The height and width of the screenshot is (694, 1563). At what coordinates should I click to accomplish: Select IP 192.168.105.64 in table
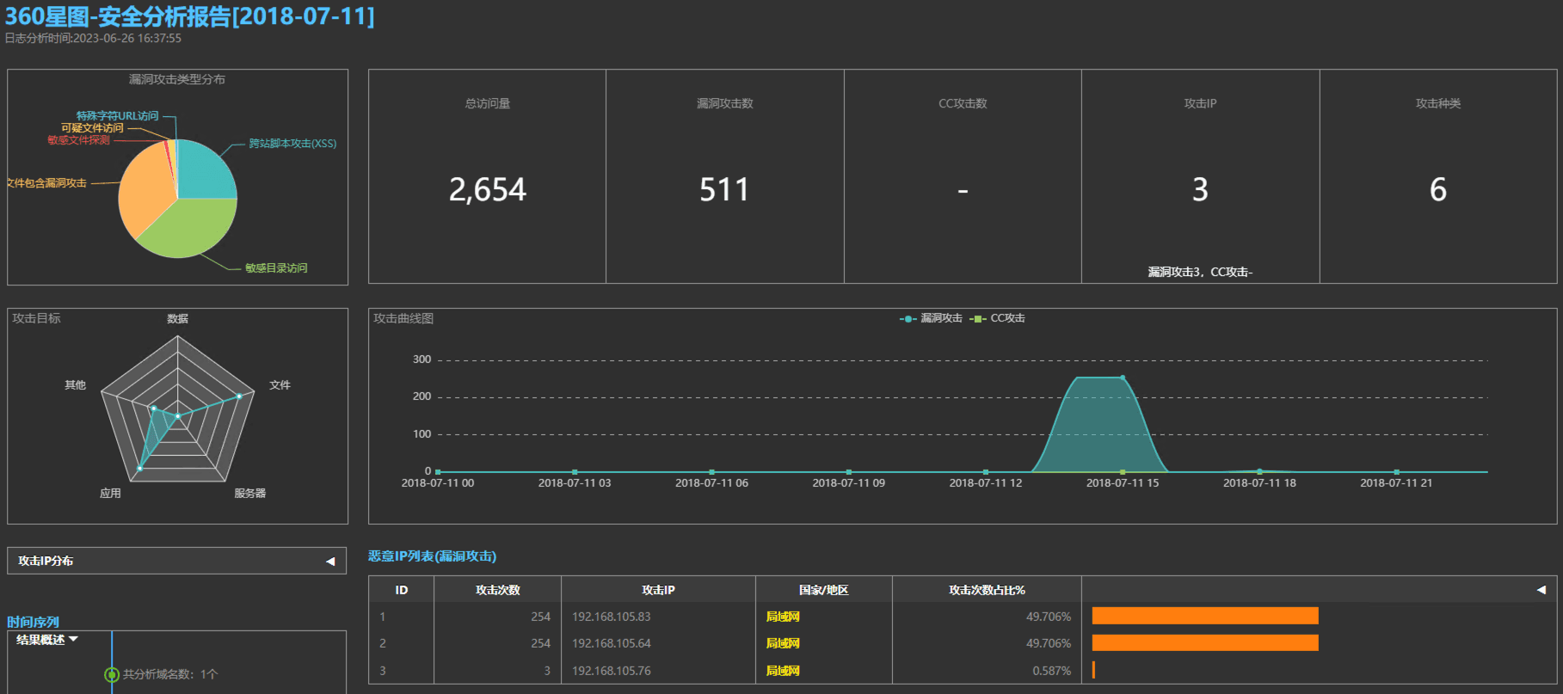click(611, 643)
